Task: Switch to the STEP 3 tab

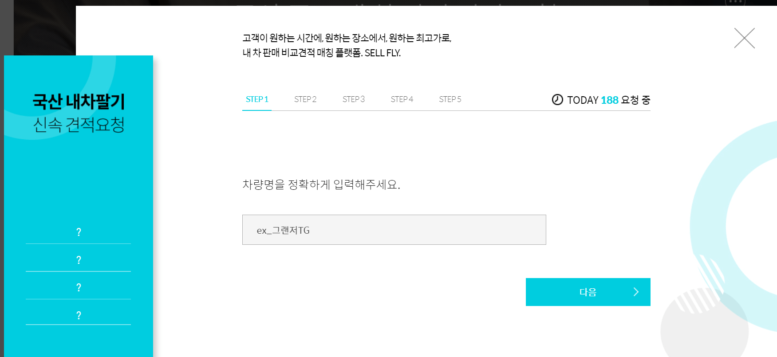Action: pos(354,99)
